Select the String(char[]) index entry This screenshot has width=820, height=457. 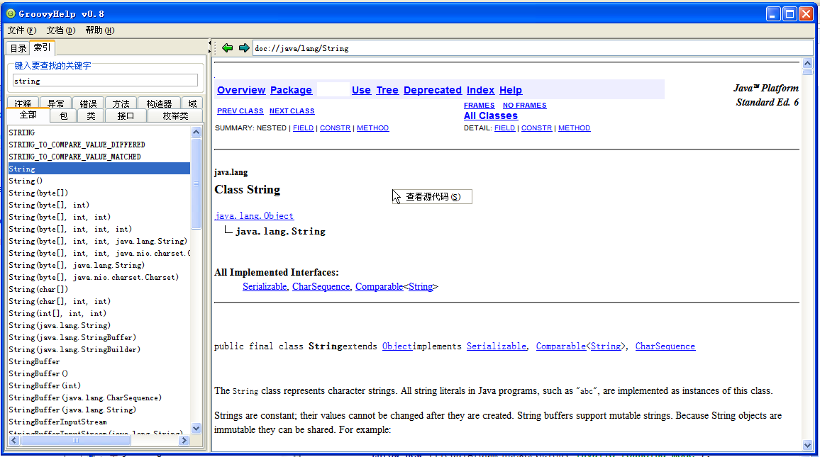(x=99, y=289)
